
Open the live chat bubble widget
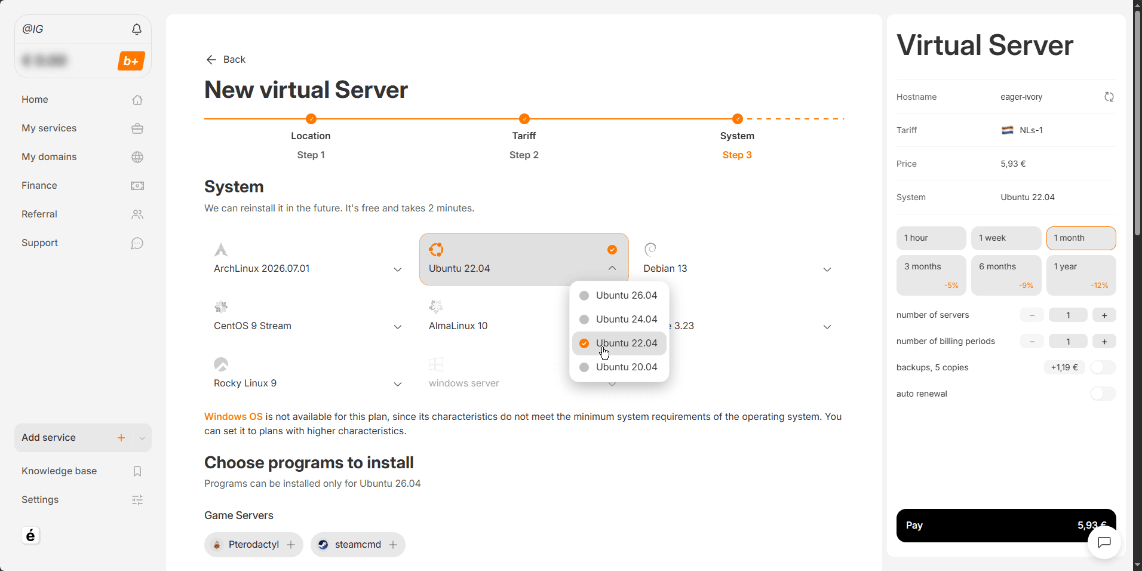click(x=1104, y=542)
